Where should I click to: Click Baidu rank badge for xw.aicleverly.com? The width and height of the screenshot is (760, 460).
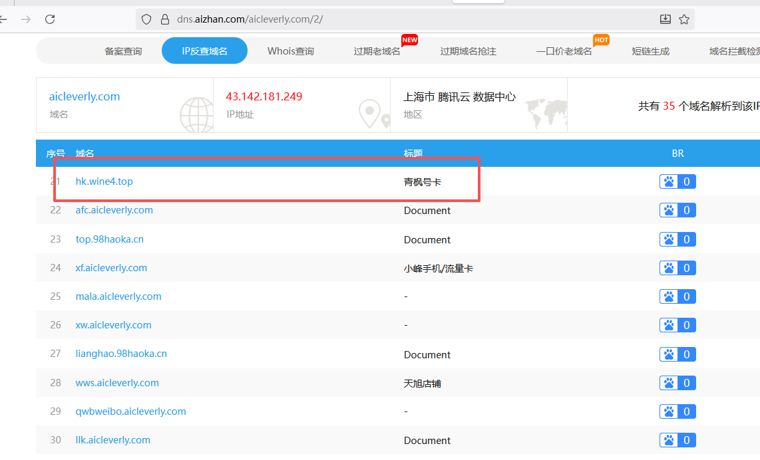(677, 325)
